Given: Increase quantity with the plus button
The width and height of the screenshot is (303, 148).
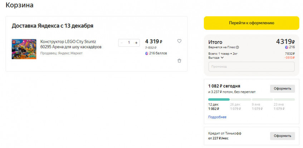Looking at the screenshot, I should click(136, 43).
